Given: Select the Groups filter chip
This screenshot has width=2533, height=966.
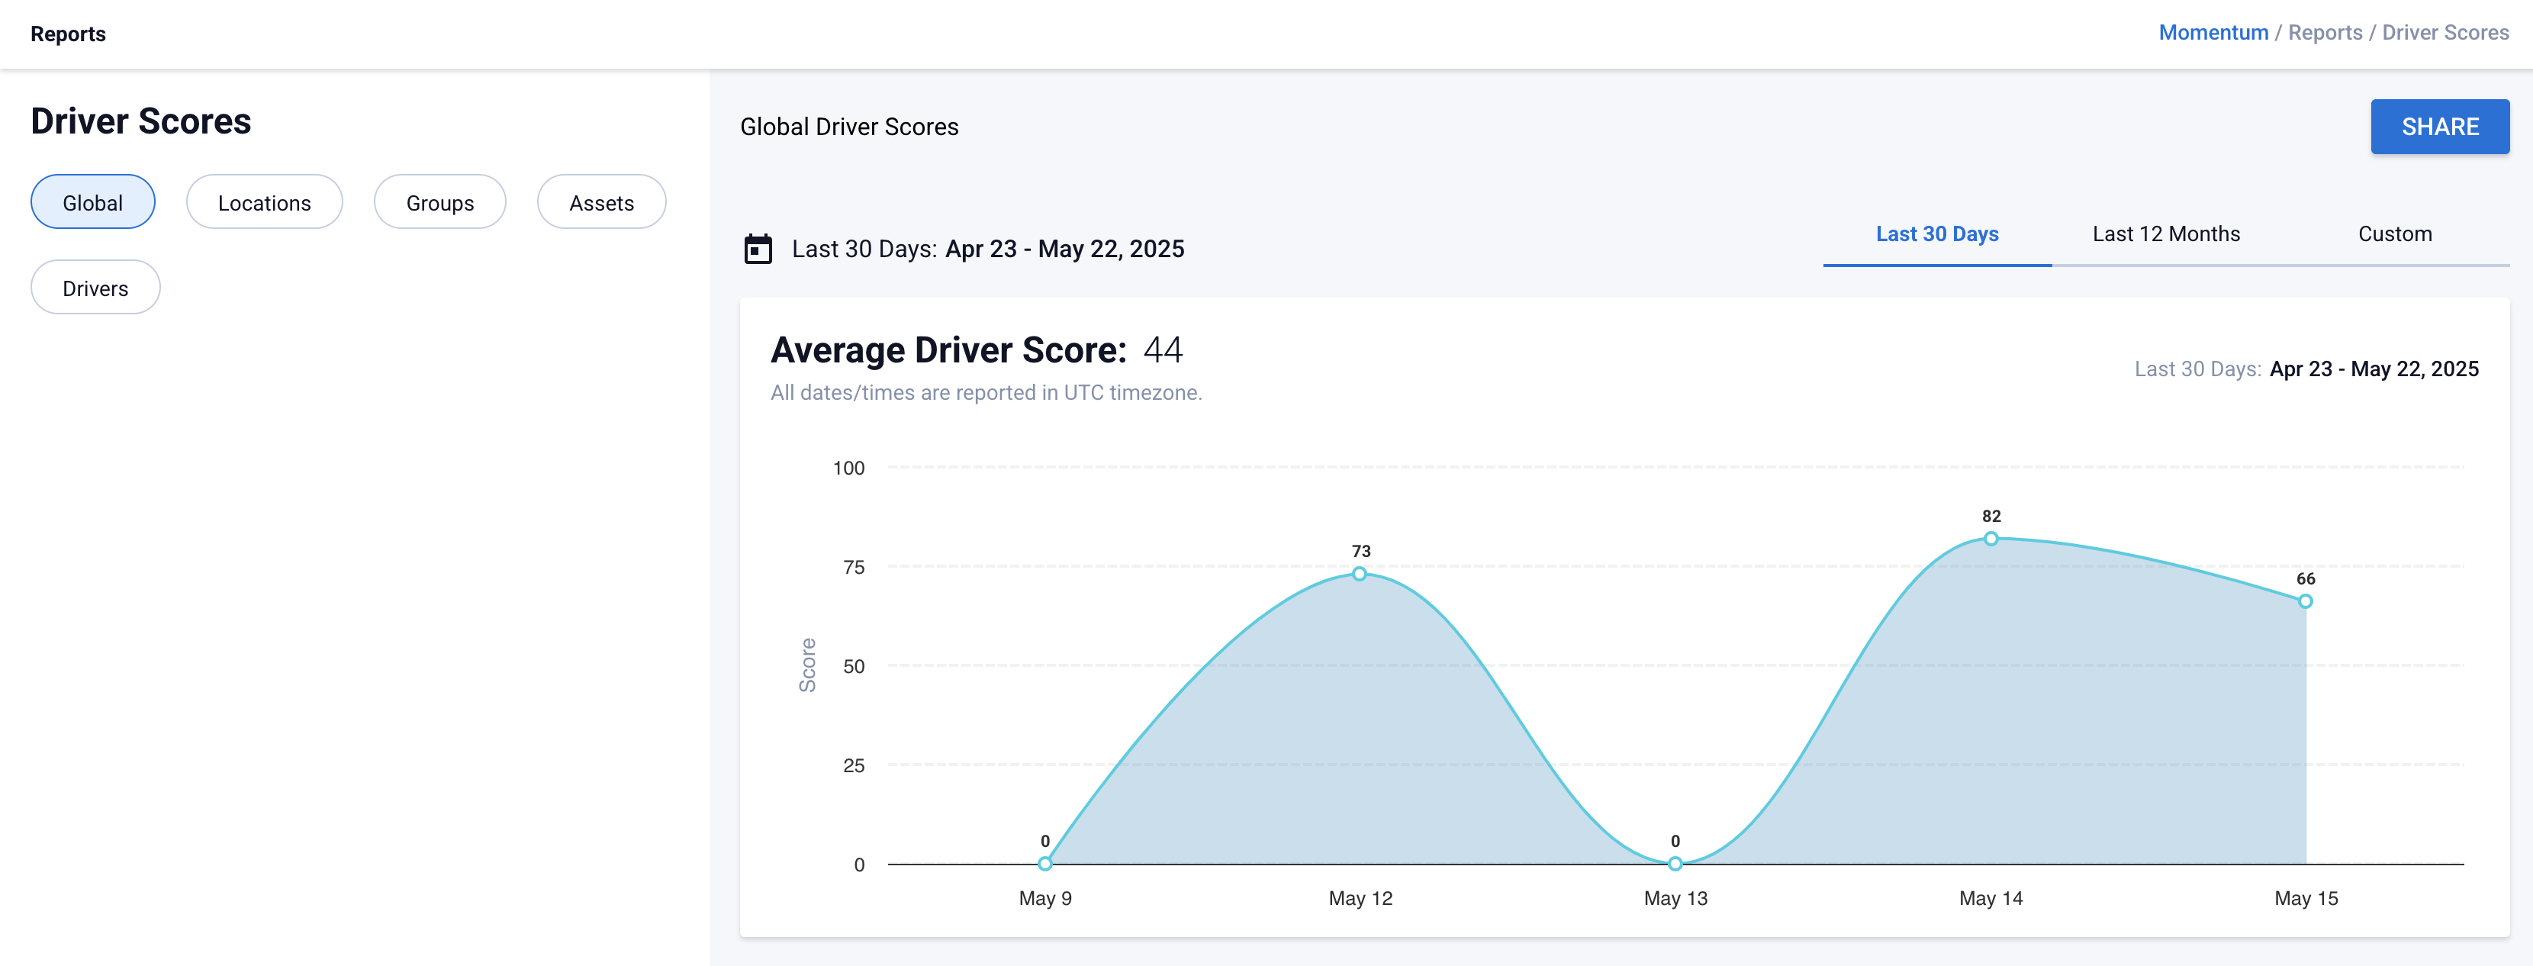Looking at the screenshot, I should point(439,203).
